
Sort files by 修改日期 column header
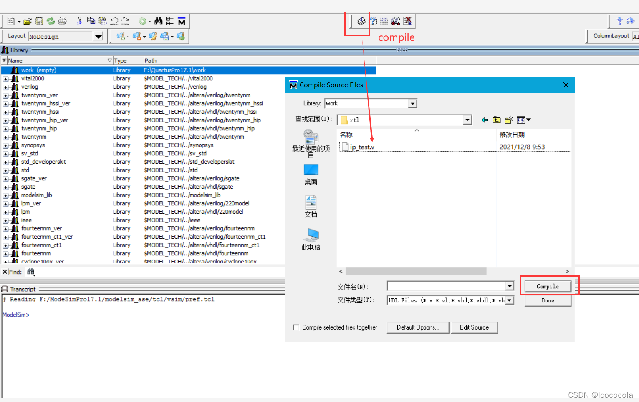point(534,135)
